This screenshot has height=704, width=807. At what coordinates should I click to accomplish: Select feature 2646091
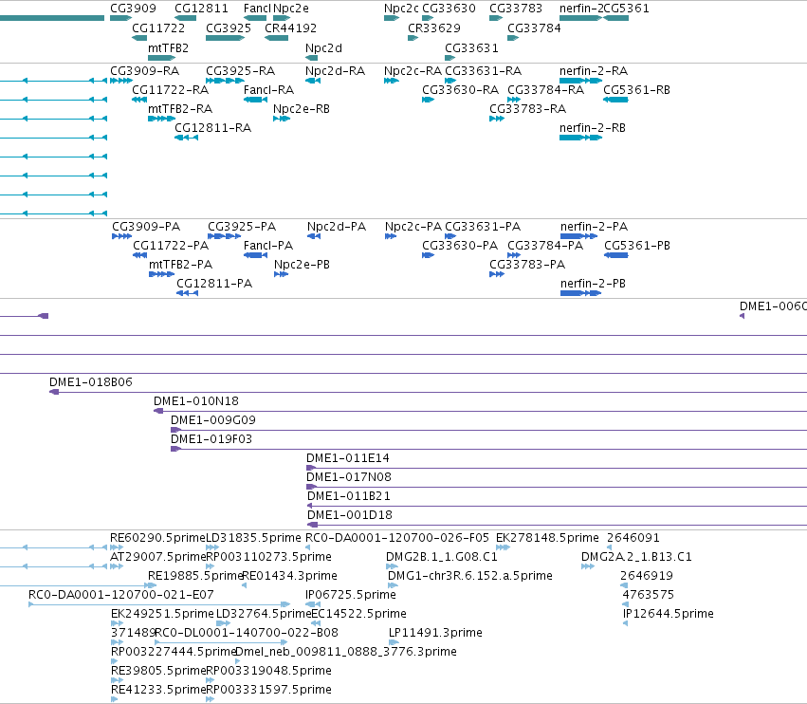tap(610, 547)
